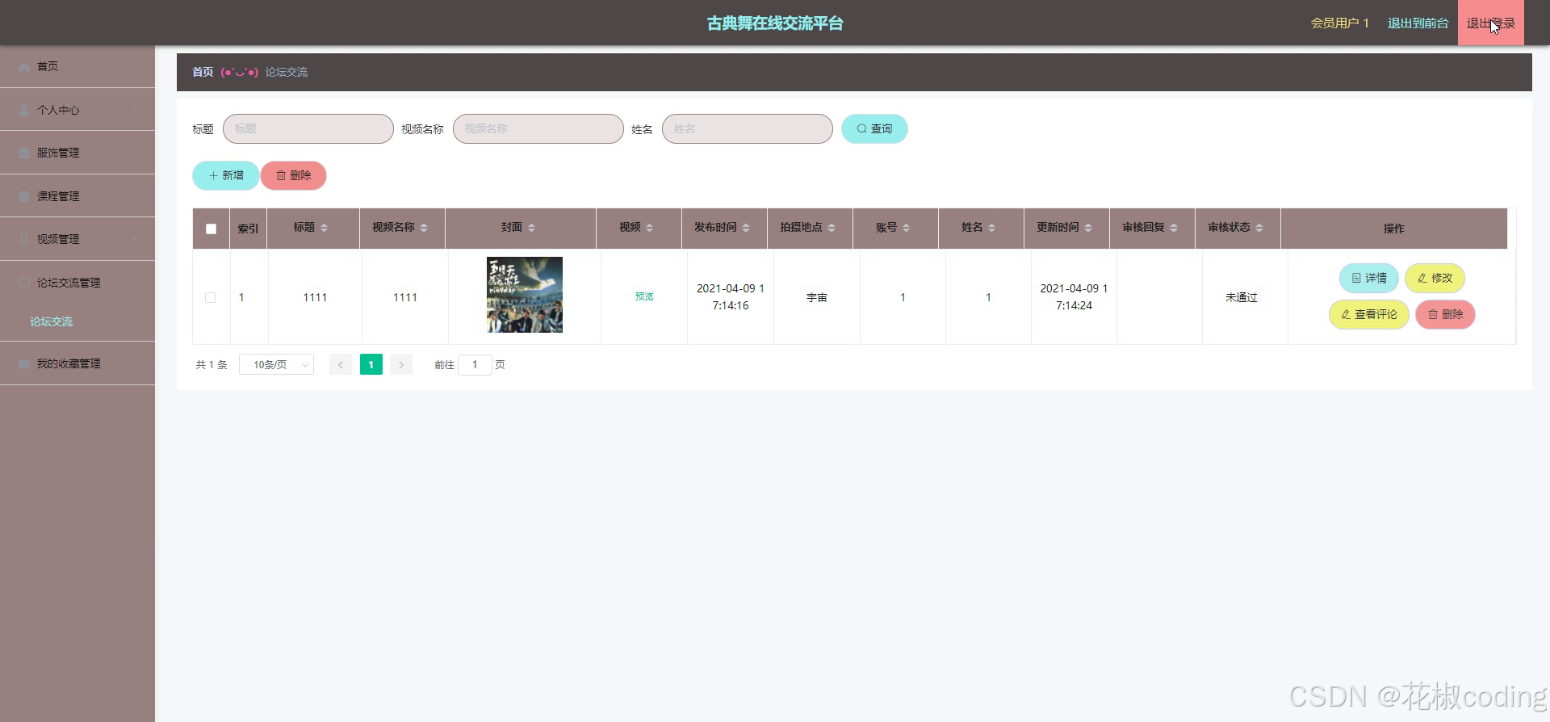Click the title 古典舞在线交流平台
The image size is (1550, 722).
[x=775, y=23]
